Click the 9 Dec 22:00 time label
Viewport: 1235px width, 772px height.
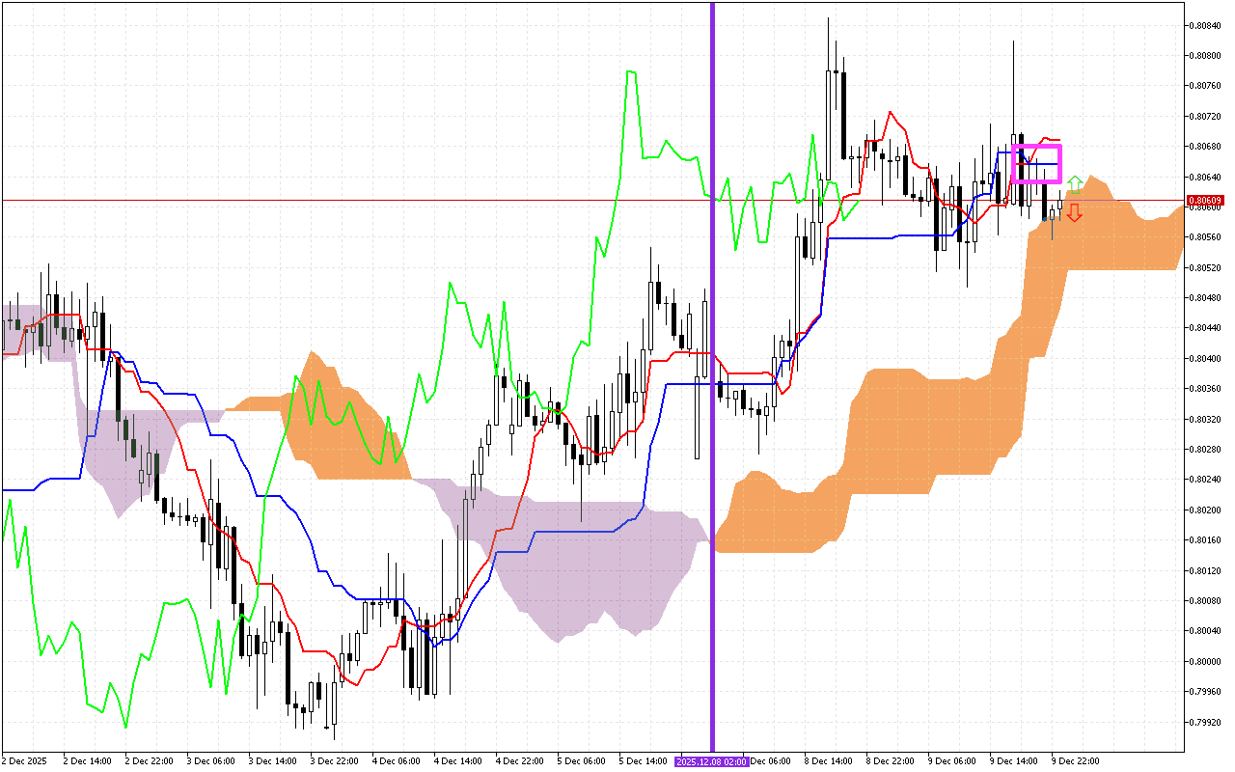tap(1075, 760)
